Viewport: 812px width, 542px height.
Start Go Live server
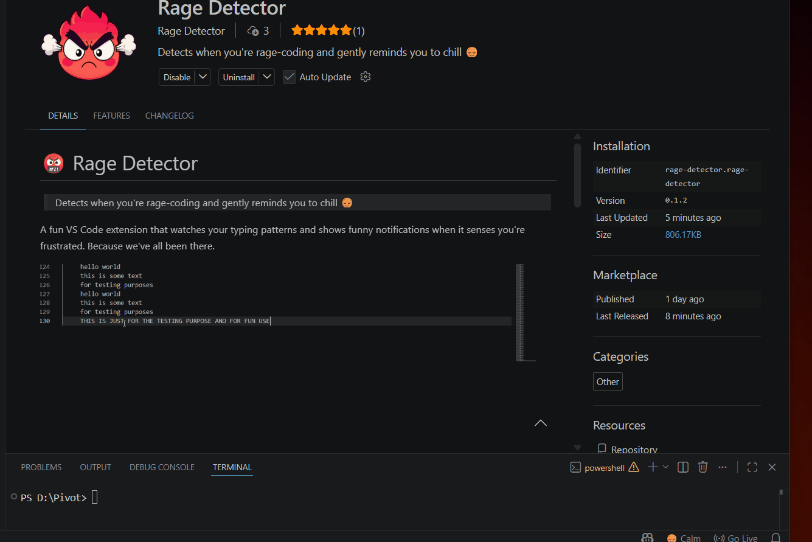tap(735, 538)
